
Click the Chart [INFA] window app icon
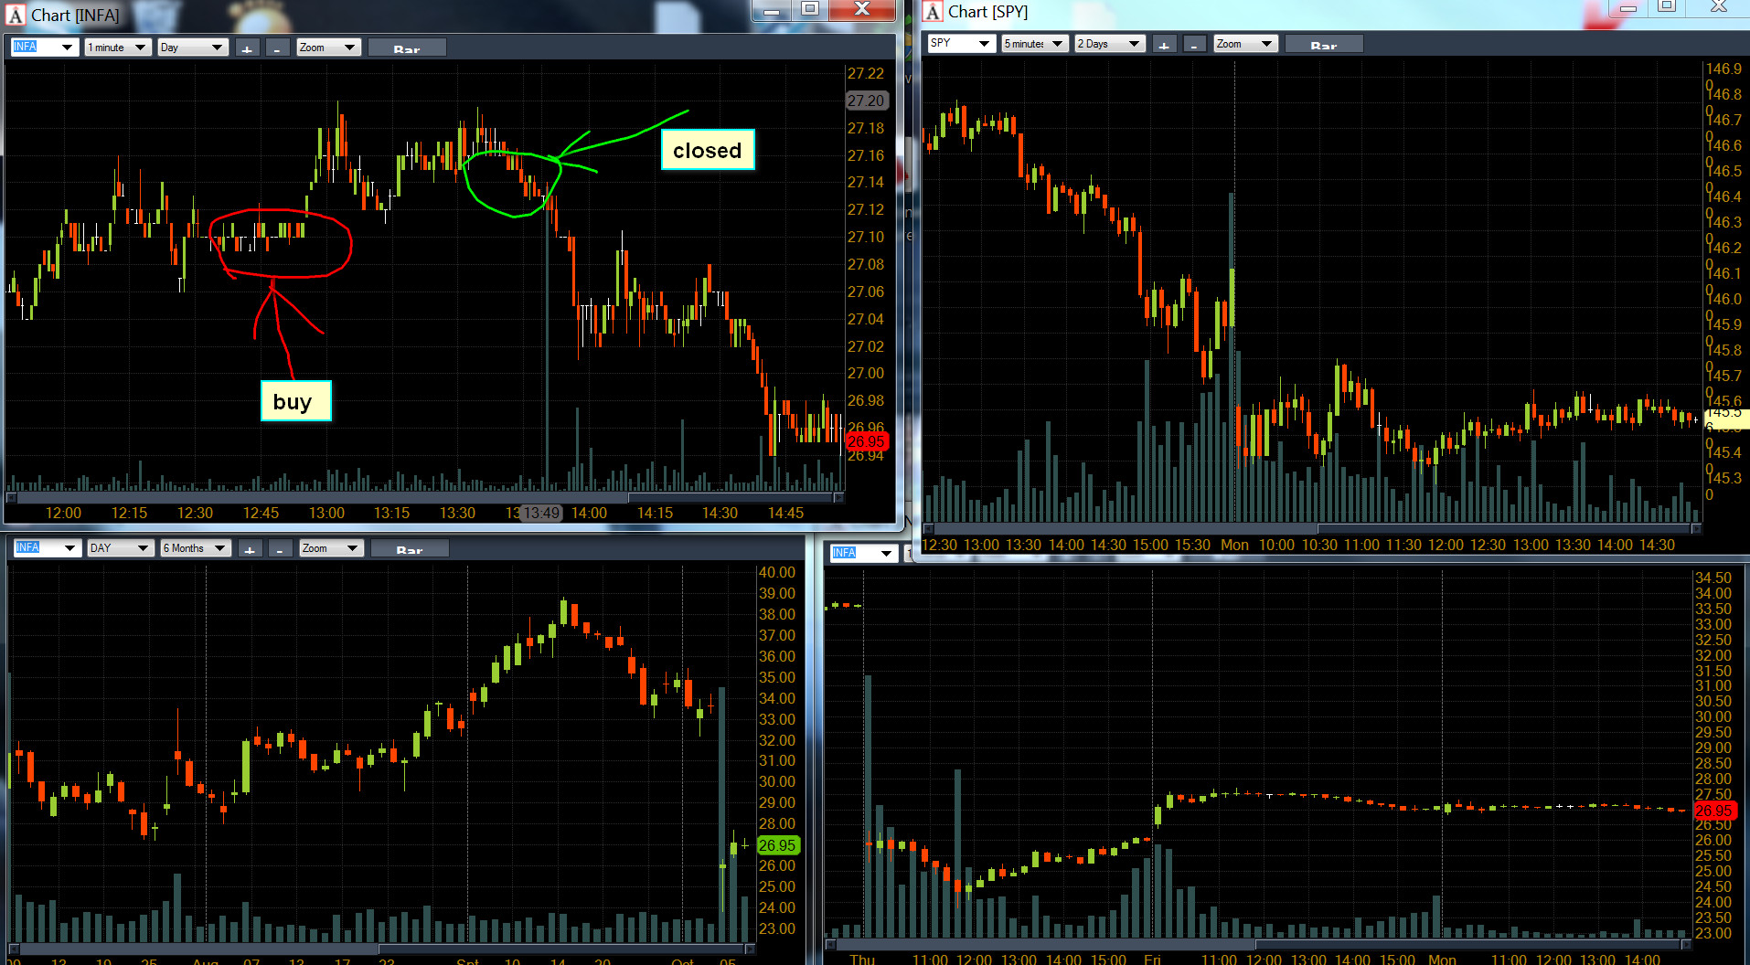16,16
